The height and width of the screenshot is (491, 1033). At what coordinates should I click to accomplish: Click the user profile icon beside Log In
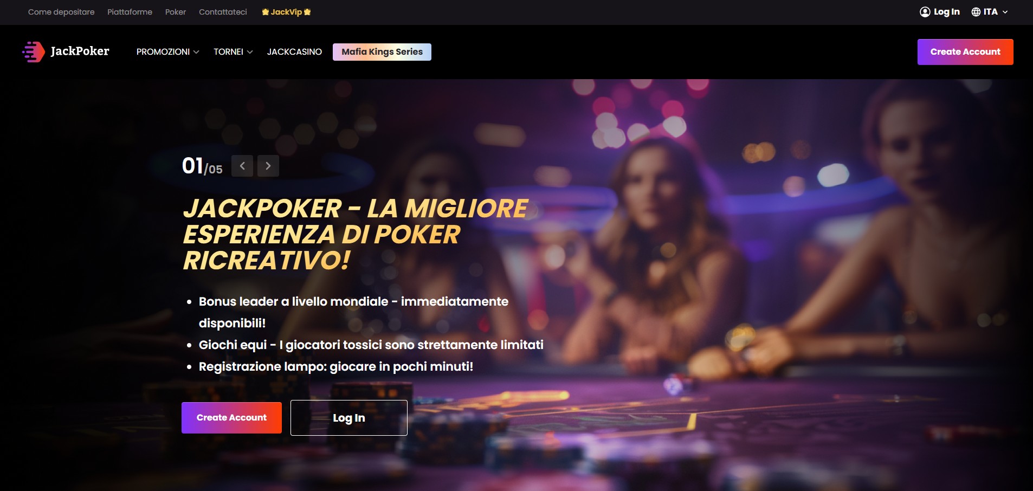tap(925, 12)
